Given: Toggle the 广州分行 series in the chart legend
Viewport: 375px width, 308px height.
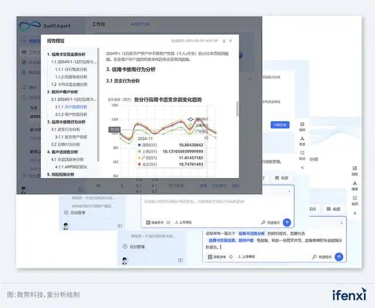Looking at the screenshot, I should (198, 131).
